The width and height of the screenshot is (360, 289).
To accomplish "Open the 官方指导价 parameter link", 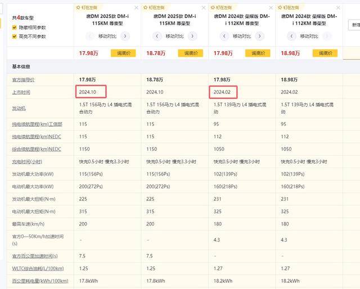I will (x=23, y=80).
